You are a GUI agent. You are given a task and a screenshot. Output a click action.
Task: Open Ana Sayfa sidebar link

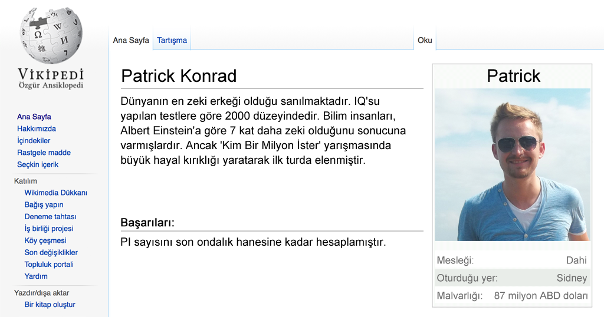(34, 117)
